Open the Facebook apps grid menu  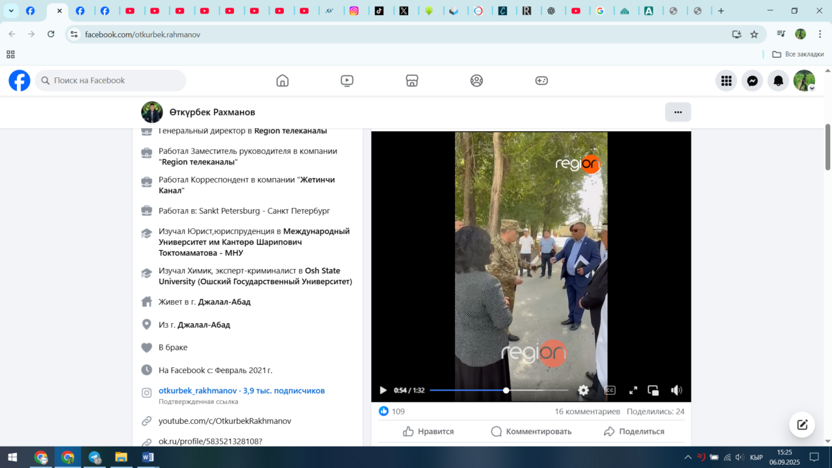pyautogui.click(x=726, y=81)
